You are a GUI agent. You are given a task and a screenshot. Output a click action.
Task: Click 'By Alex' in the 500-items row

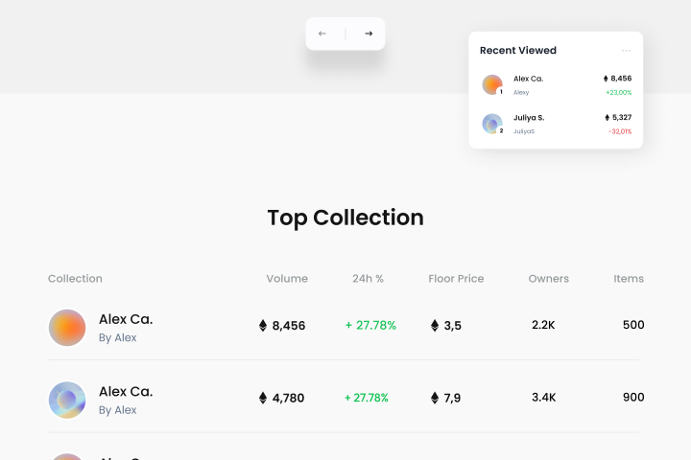pyautogui.click(x=118, y=337)
